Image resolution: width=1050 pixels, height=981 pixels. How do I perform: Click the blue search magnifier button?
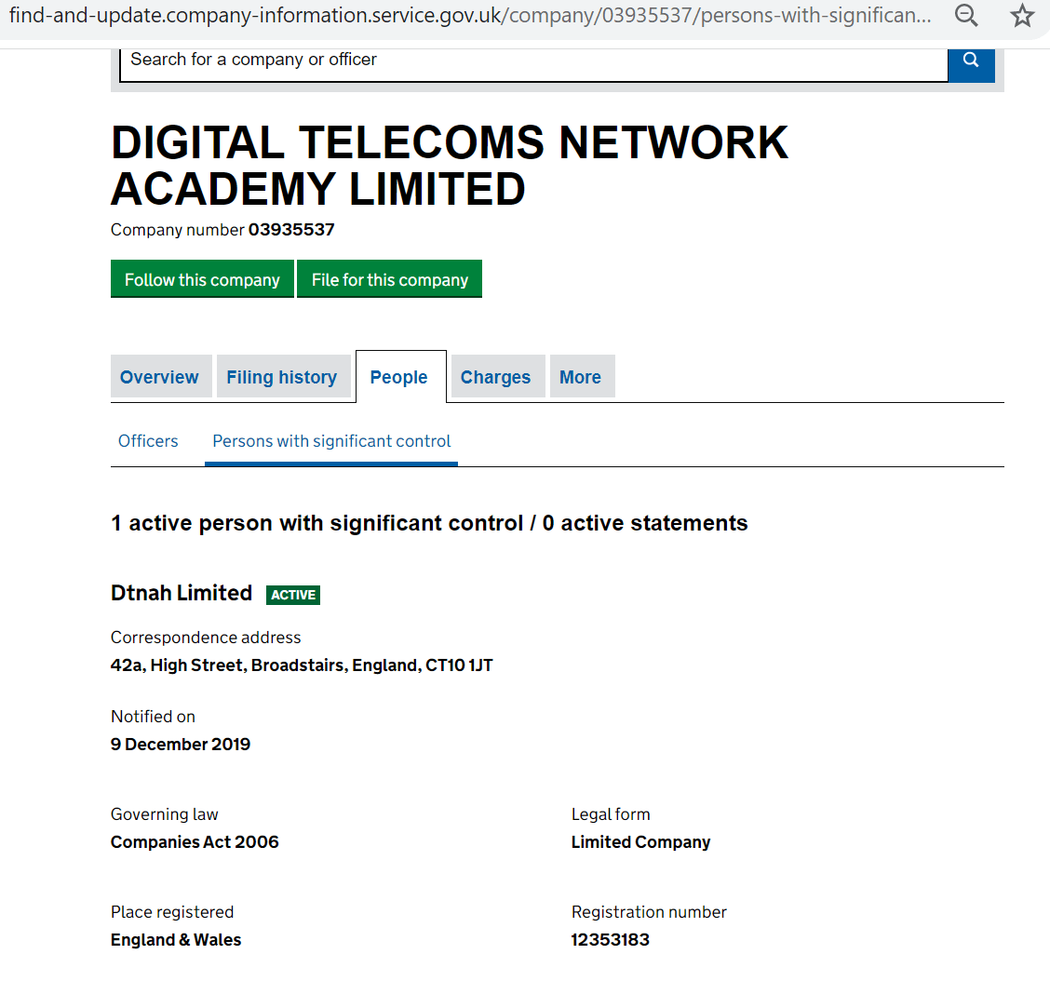971,60
